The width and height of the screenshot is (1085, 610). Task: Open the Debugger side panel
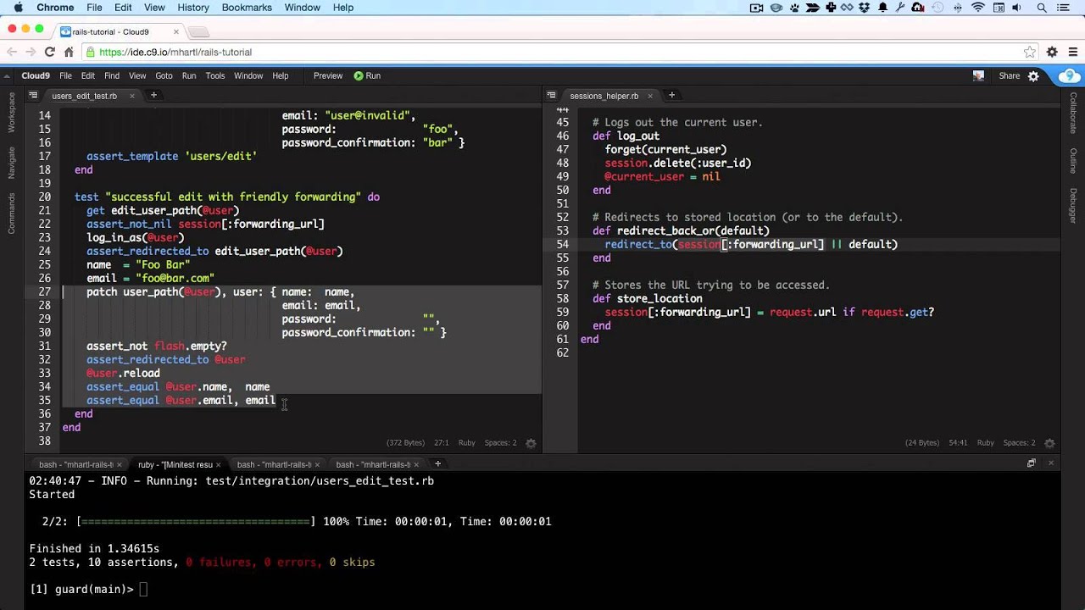click(x=1073, y=206)
